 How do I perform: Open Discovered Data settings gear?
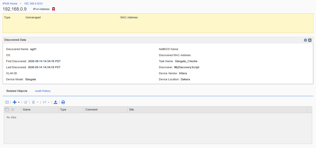point(305,40)
